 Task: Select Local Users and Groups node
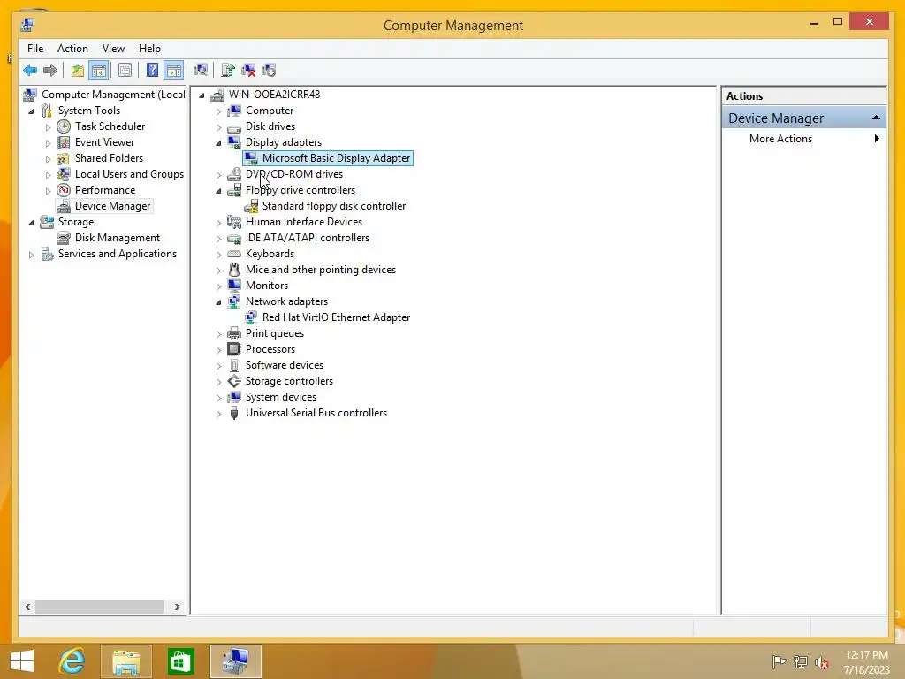pos(129,174)
